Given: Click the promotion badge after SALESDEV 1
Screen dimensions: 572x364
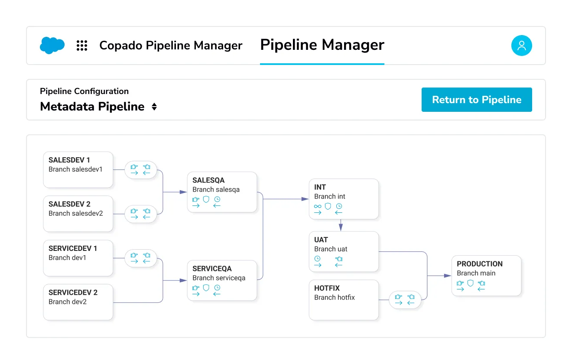Looking at the screenshot, I should coord(141,169).
